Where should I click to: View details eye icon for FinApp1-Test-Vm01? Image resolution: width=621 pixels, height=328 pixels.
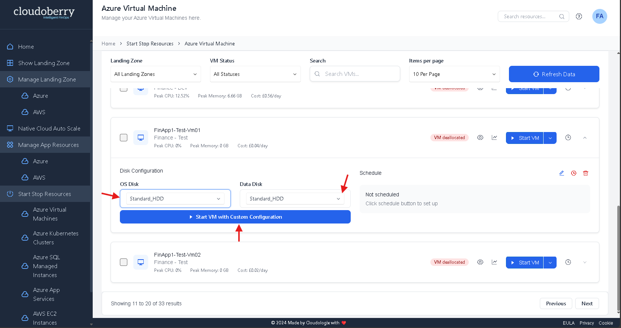pyautogui.click(x=480, y=138)
